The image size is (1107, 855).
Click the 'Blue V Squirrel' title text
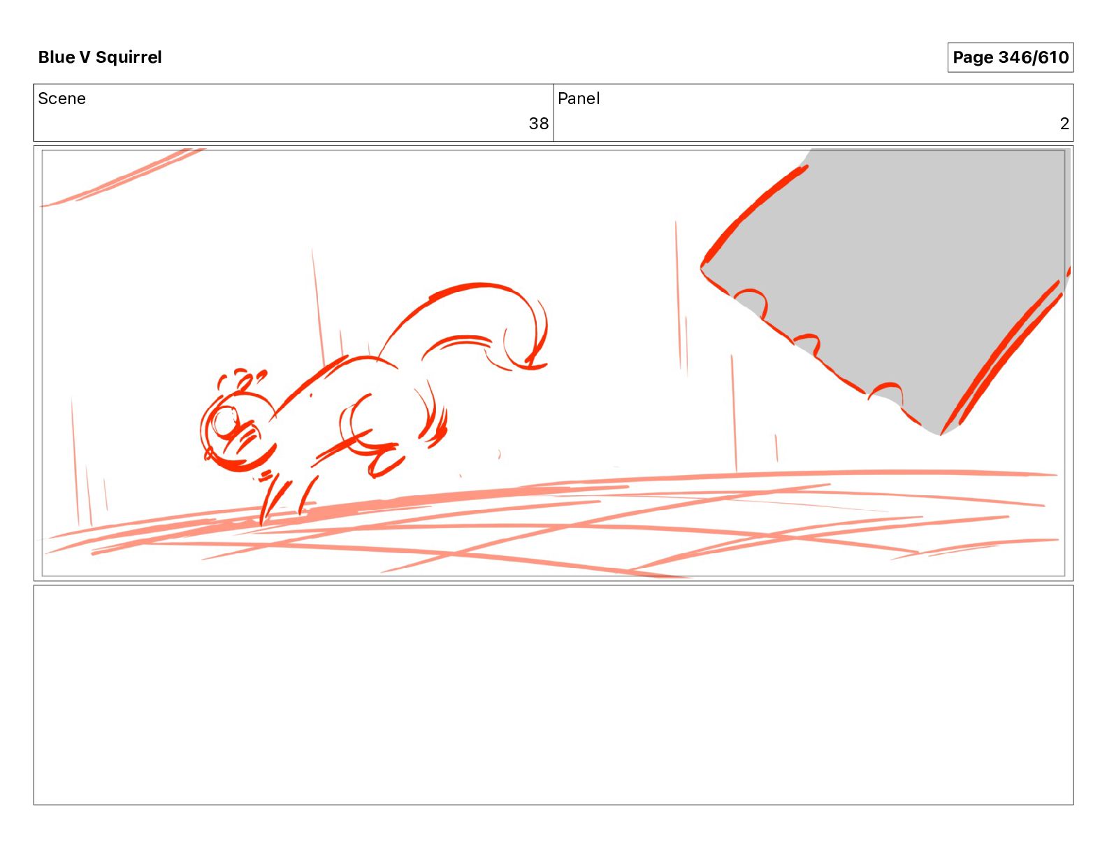point(100,57)
